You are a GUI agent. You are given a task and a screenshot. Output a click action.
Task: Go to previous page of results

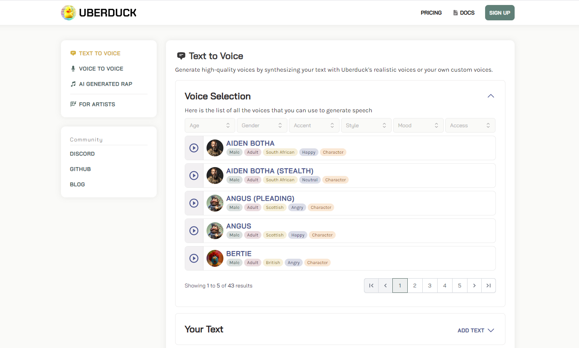click(385, 286)
